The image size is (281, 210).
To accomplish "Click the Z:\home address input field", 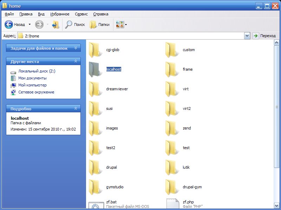I will point(133,36).
